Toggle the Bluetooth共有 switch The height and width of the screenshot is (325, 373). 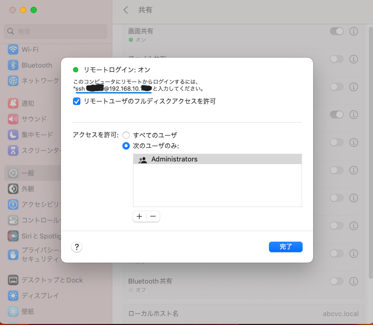tap(337, 281)
